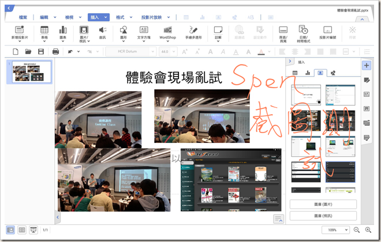
Task: Collapse the 插入 side panel with chevron
Action: point(290,61)
